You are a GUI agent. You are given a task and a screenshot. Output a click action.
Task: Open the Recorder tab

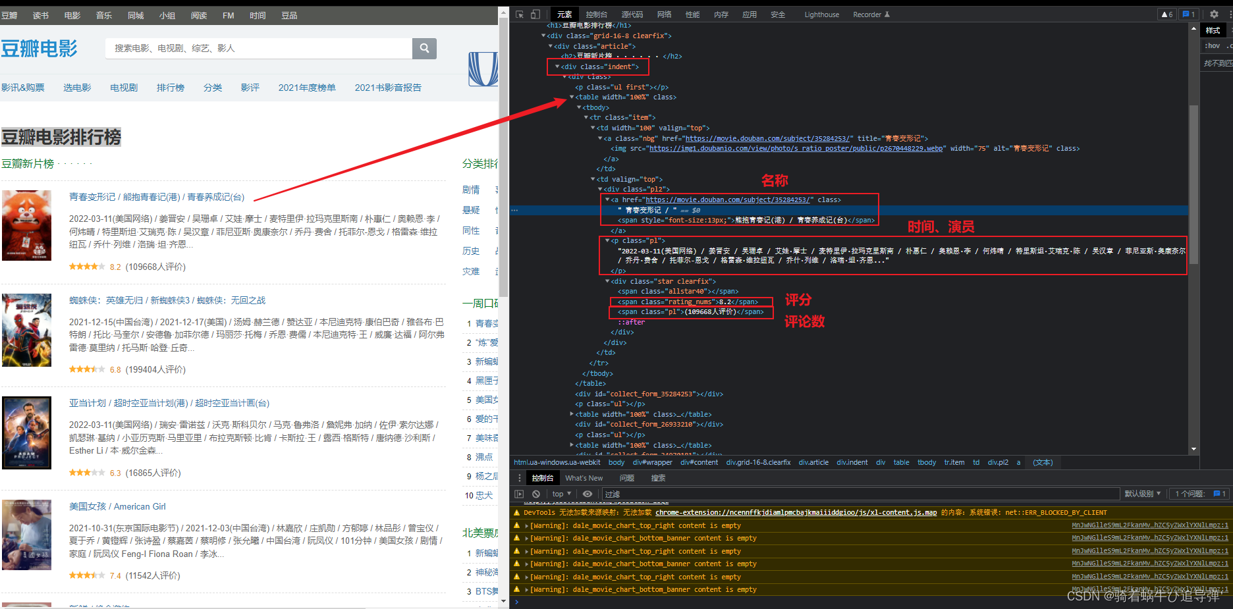coord(871,14)
